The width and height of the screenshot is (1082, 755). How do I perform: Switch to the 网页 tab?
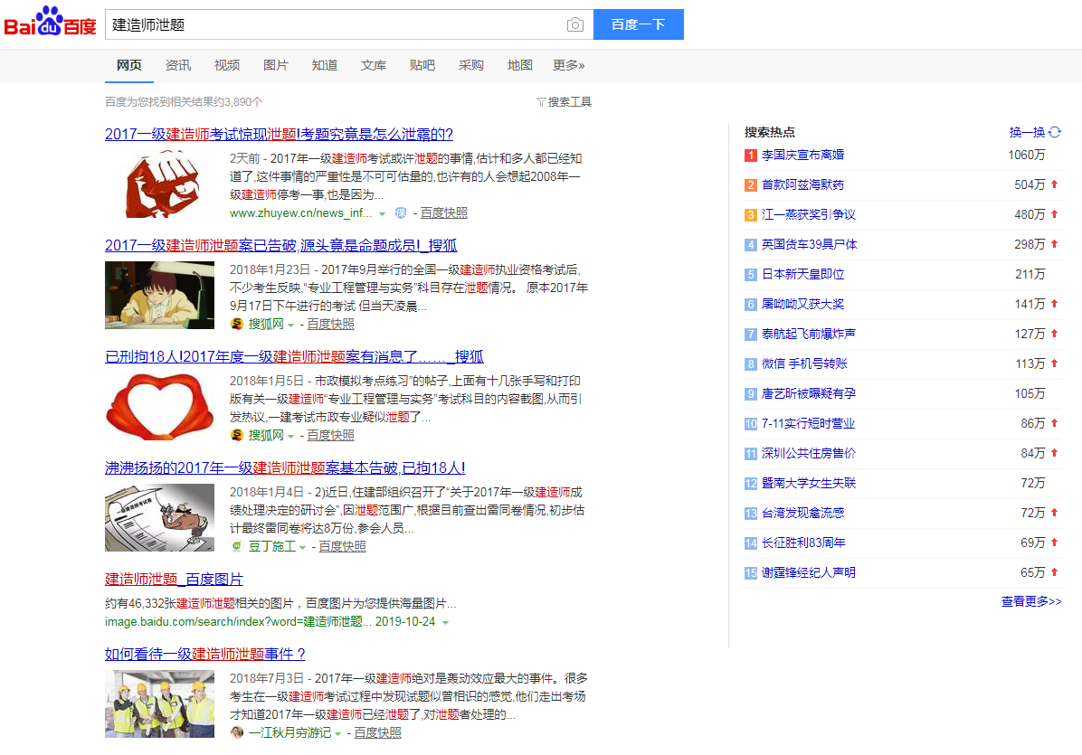click(129, 65)
